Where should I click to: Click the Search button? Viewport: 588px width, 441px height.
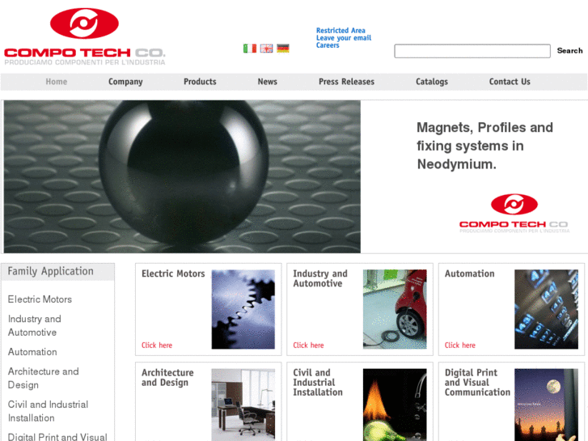[x=569, y=51]
